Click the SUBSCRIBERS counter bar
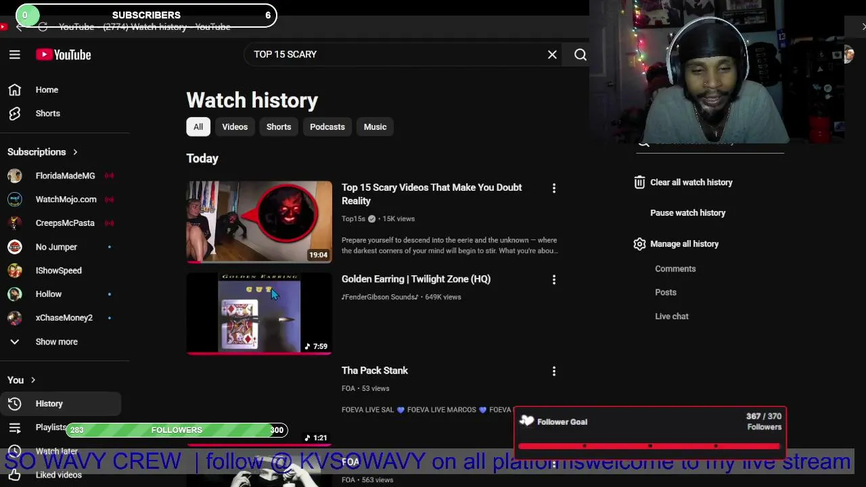The width and height of the screenshot is (866, 487). point(146,15)
